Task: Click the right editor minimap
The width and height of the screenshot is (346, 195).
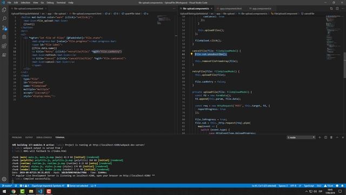Action: [x=334, y=37]
